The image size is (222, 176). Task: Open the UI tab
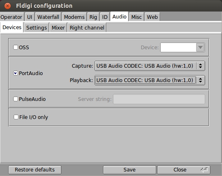(x=30, y=17)
